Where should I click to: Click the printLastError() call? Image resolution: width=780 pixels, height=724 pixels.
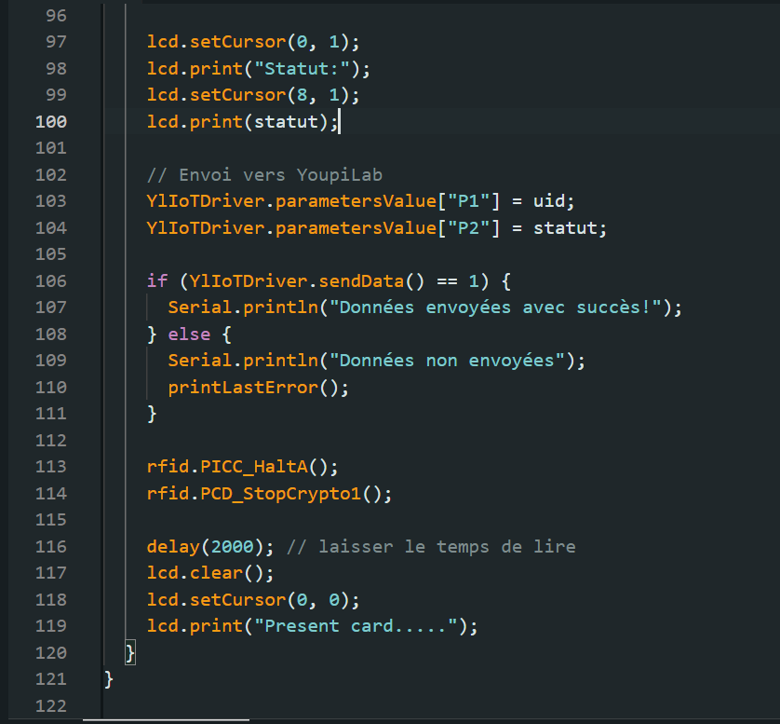[258, 388]
